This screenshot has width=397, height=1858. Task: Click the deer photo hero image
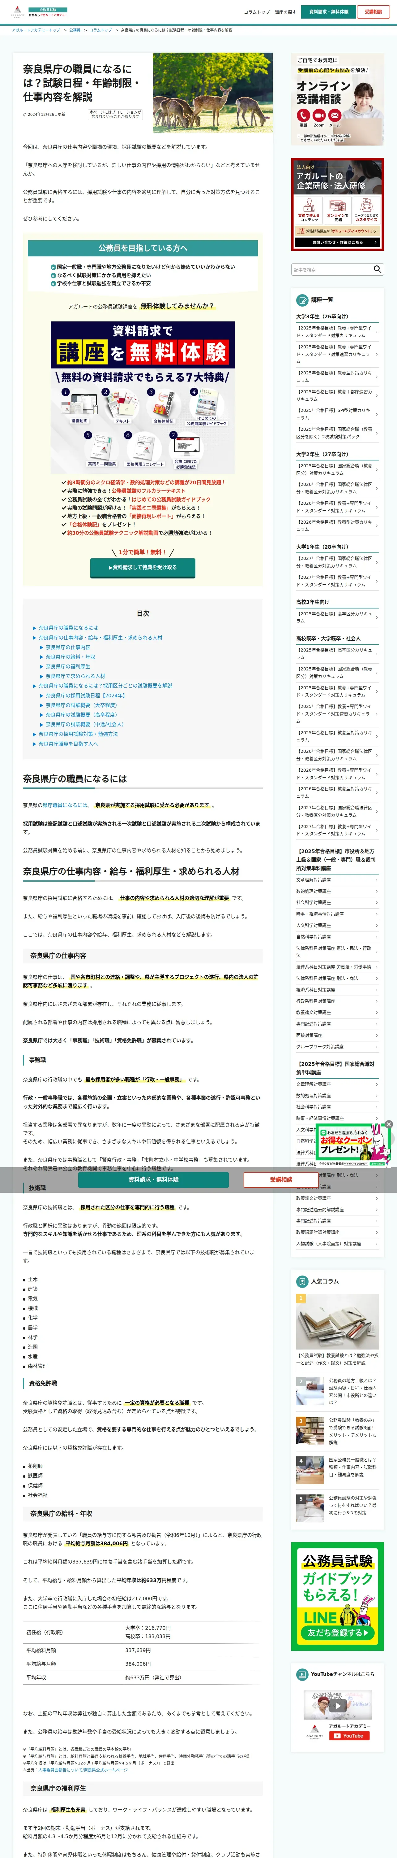212,92
